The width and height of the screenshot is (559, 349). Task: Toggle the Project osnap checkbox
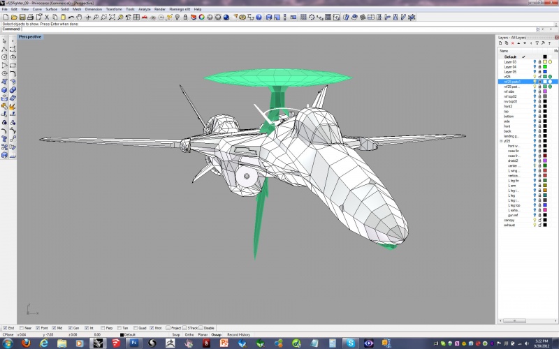tap(168, 328)
